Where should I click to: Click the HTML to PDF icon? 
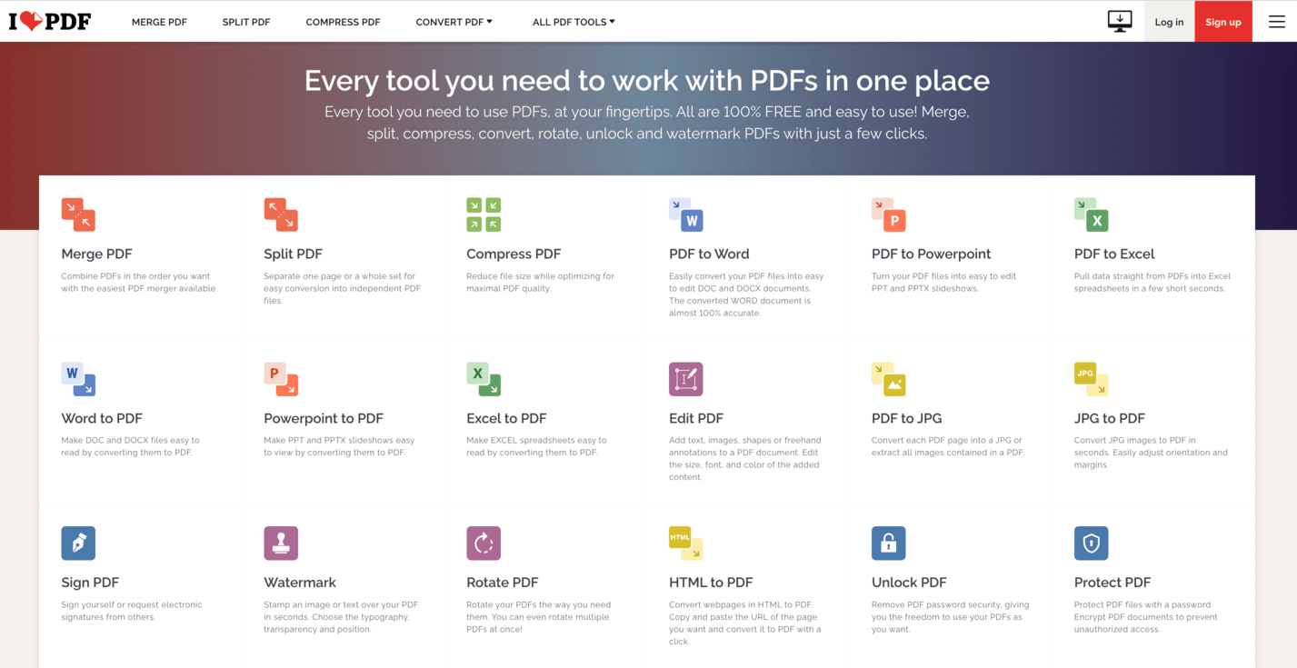pyautogui.click(x=686, y=543)
